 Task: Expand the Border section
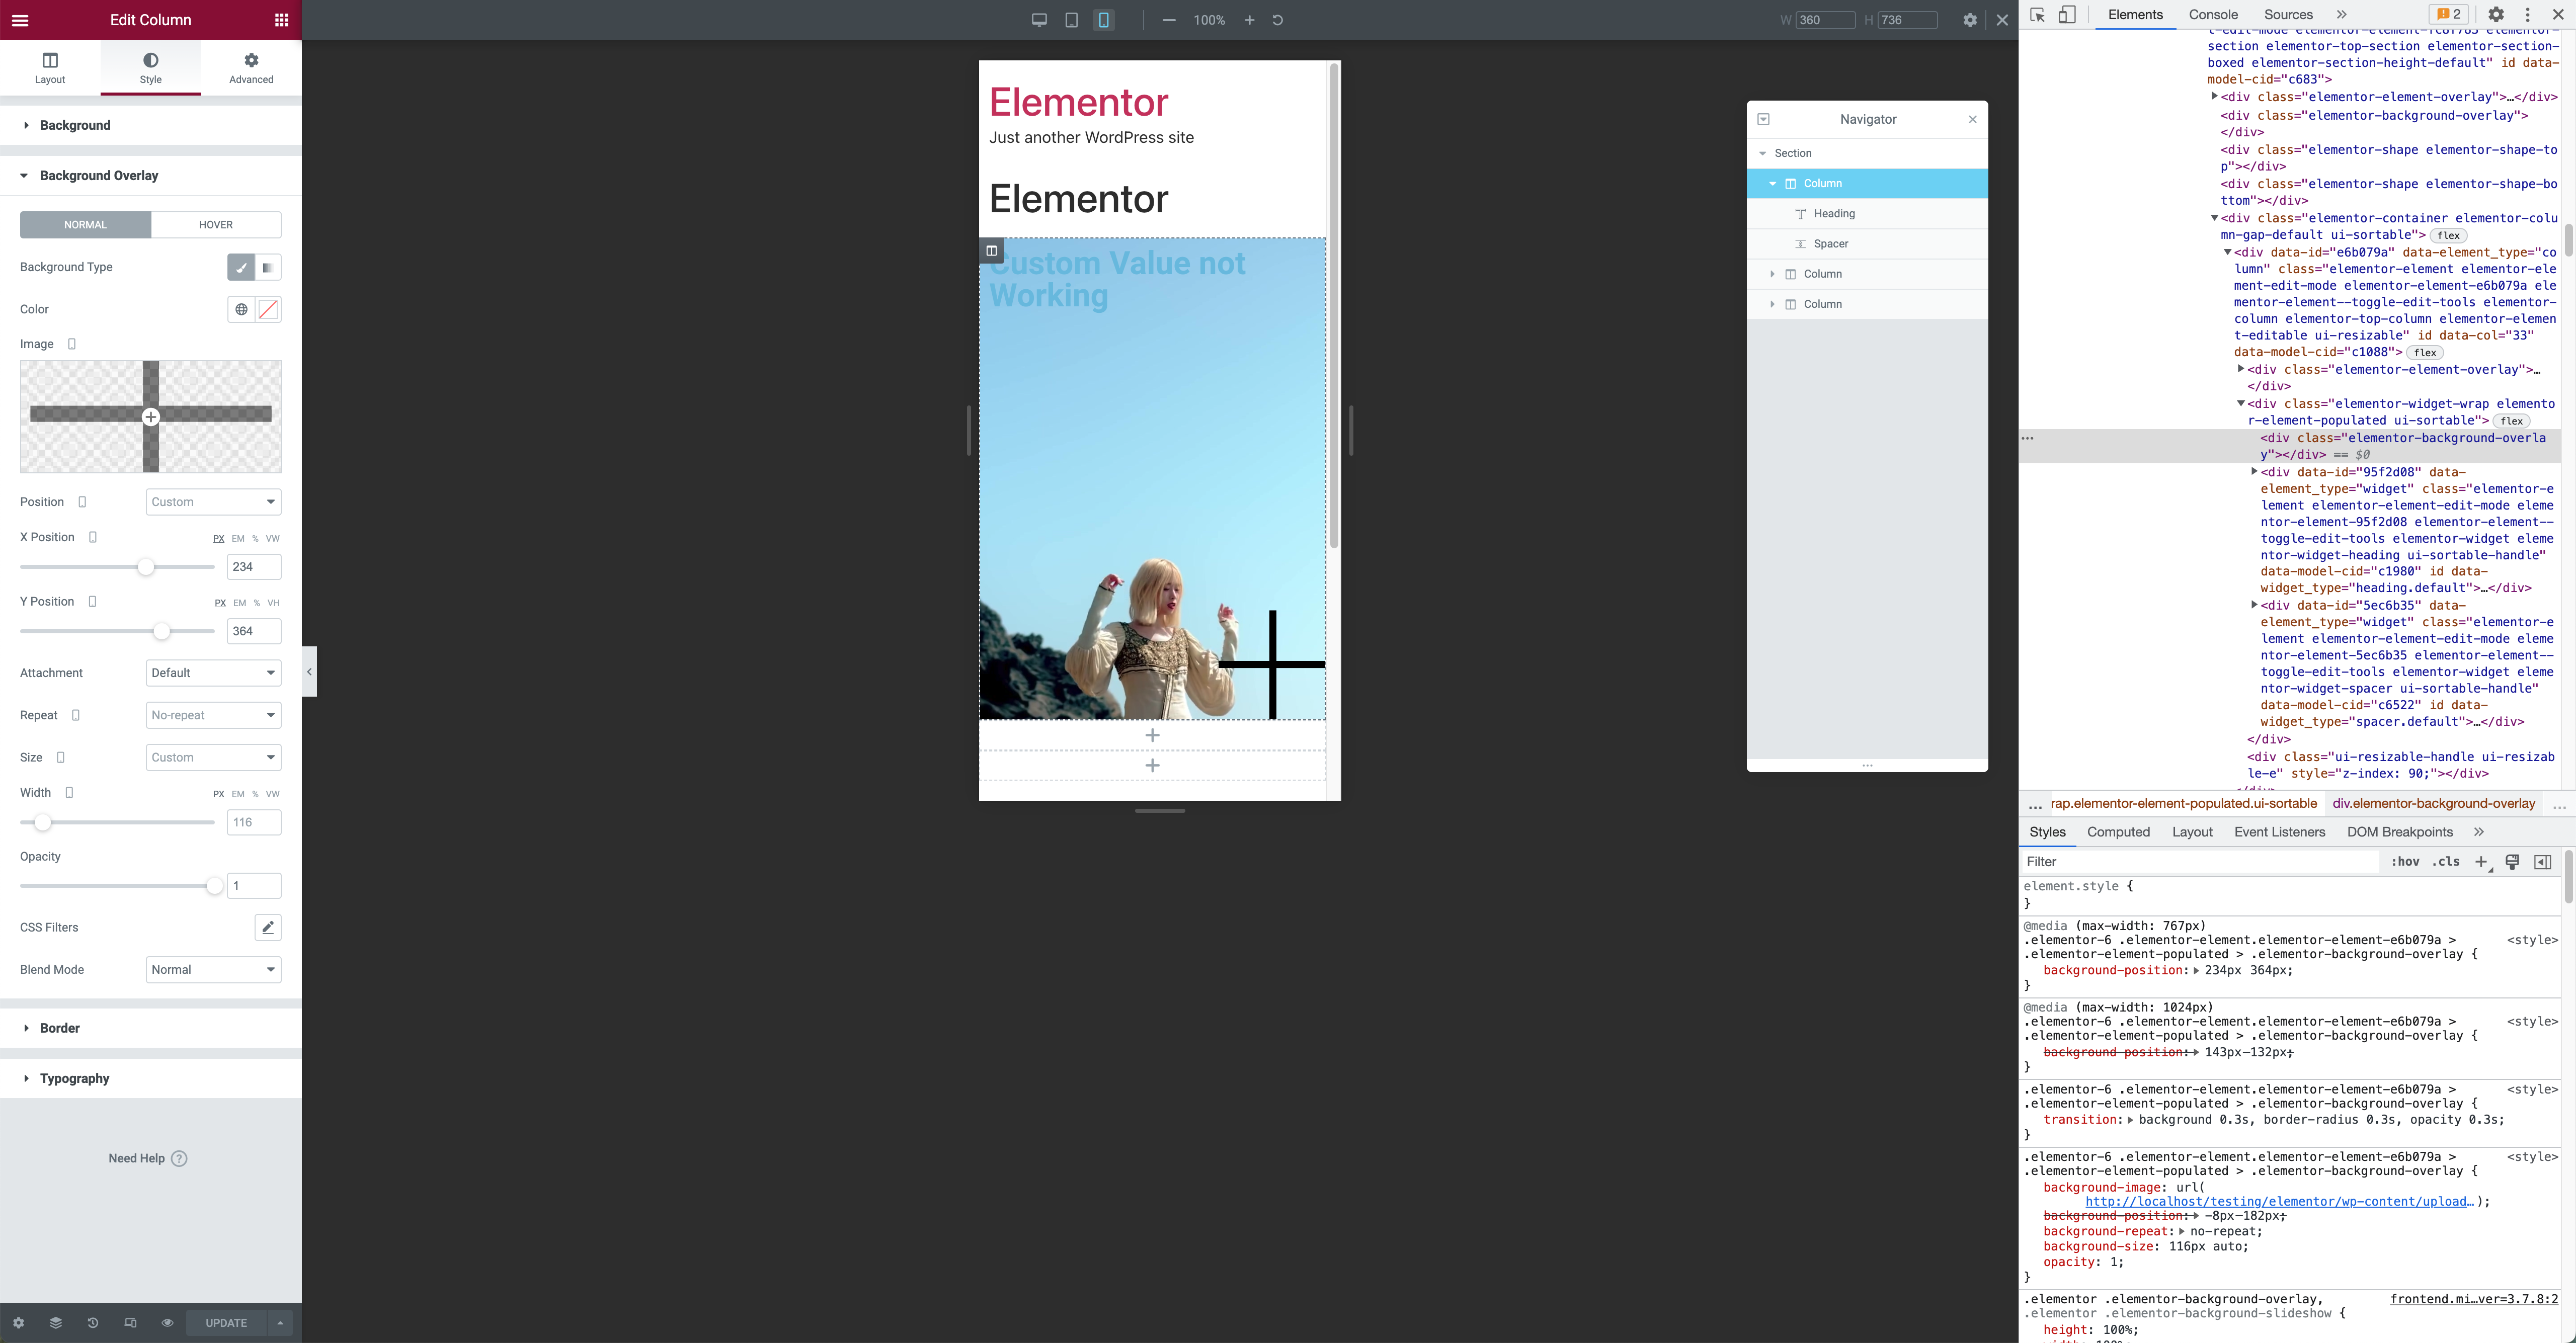151,1028
